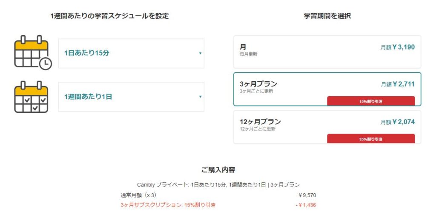Click the Cambly プライベート summary text
This screenshot has height=212, width=436.
point(218,185)
